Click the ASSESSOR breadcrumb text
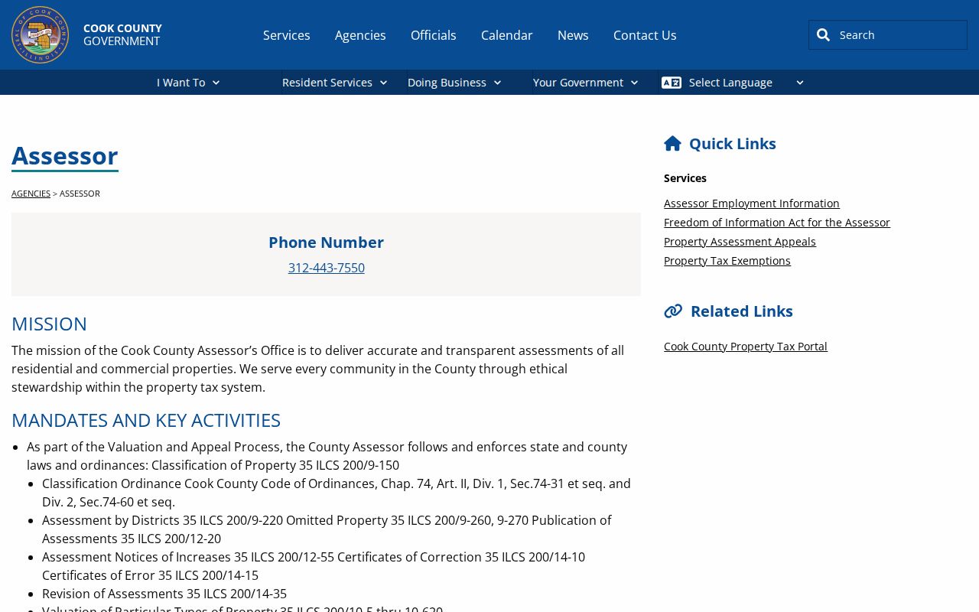 pos(80,194)
